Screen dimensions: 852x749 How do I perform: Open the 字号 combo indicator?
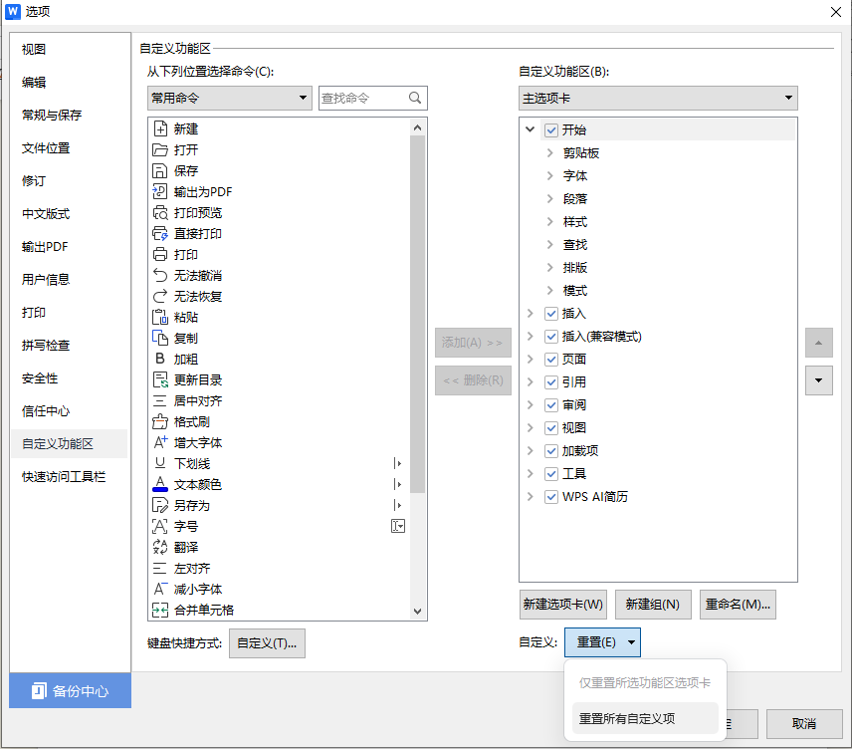tap(398, 526)
